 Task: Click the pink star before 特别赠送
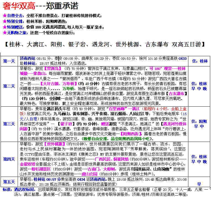click(4, 27)
